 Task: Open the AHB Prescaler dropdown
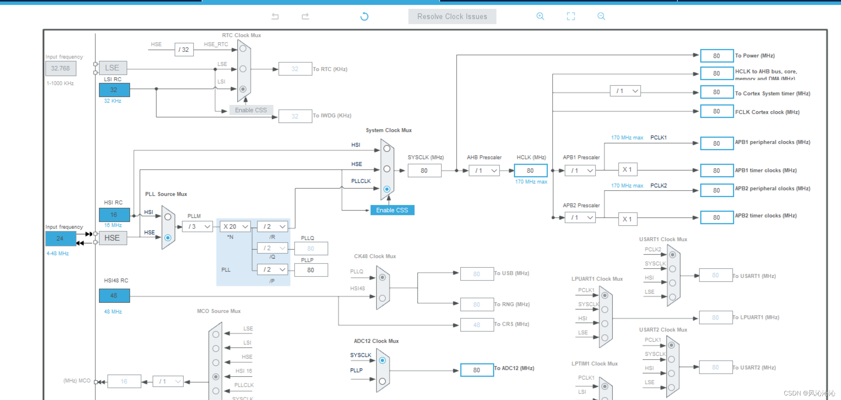[484, 171]
